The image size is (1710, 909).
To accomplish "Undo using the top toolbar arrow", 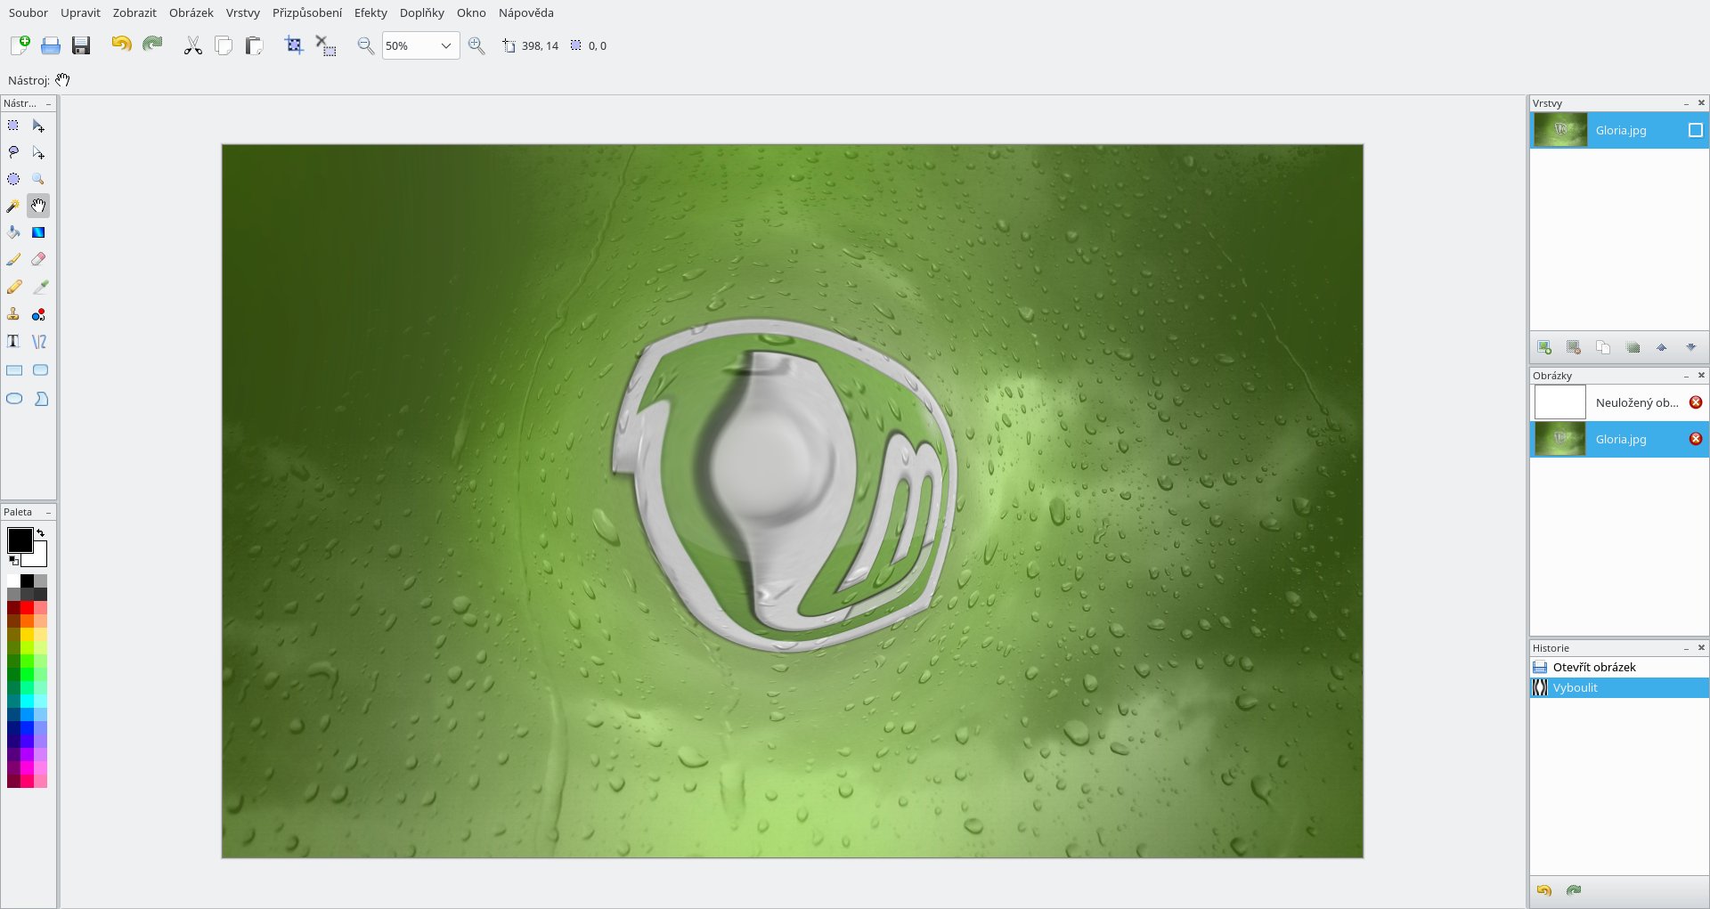I will 121,44.
